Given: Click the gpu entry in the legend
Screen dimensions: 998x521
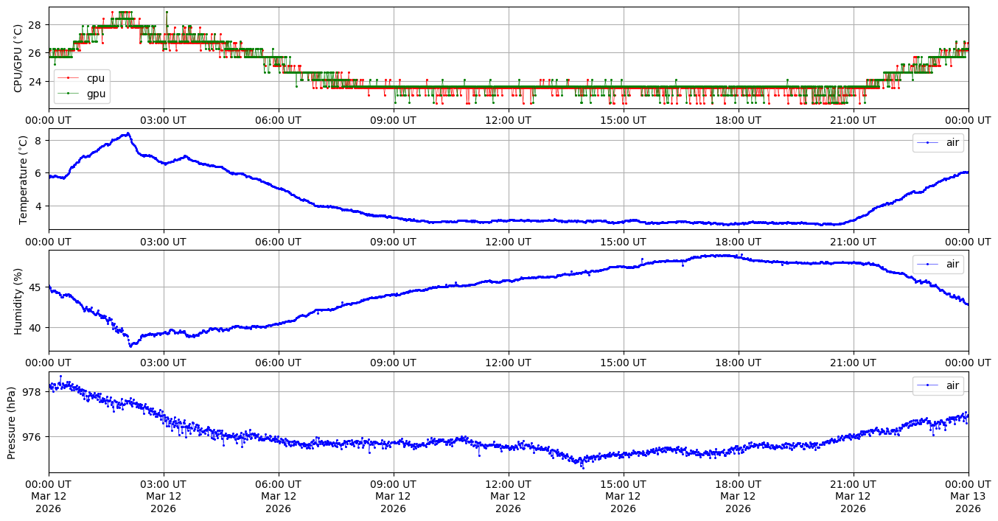Looking at the screenshot, I should point(96,93).
